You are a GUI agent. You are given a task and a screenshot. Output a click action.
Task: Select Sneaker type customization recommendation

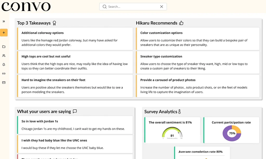[197, 62]
